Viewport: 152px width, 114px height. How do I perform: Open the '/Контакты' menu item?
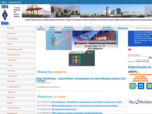point(123,28)
